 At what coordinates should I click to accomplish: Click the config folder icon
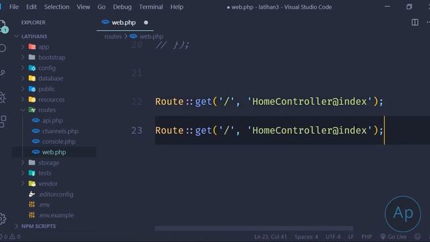(32, 68)
